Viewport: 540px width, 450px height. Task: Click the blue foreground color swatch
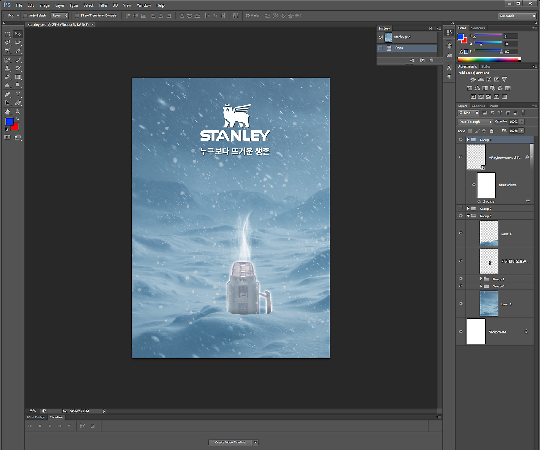coord(9,122)
